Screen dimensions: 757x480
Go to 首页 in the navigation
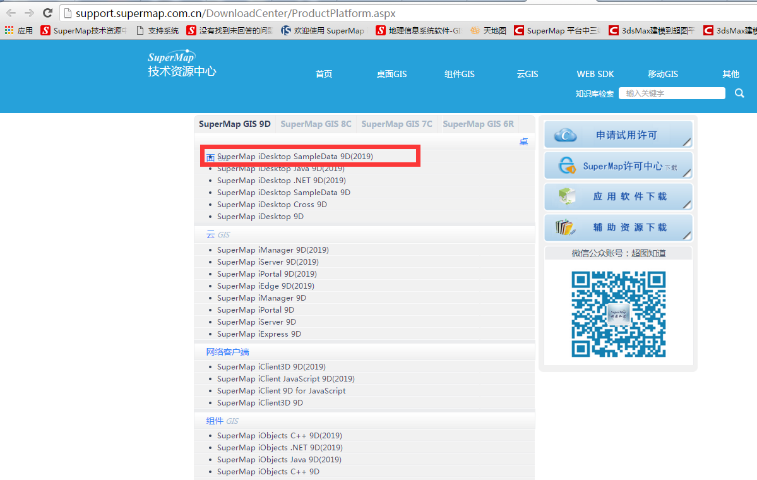(324, 74)
